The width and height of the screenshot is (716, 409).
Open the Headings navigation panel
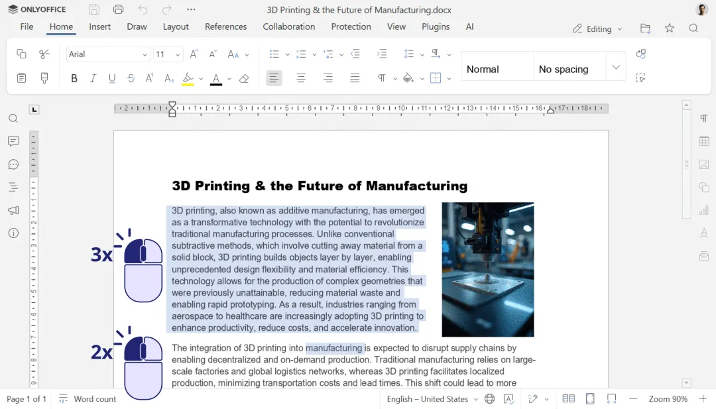13,187
